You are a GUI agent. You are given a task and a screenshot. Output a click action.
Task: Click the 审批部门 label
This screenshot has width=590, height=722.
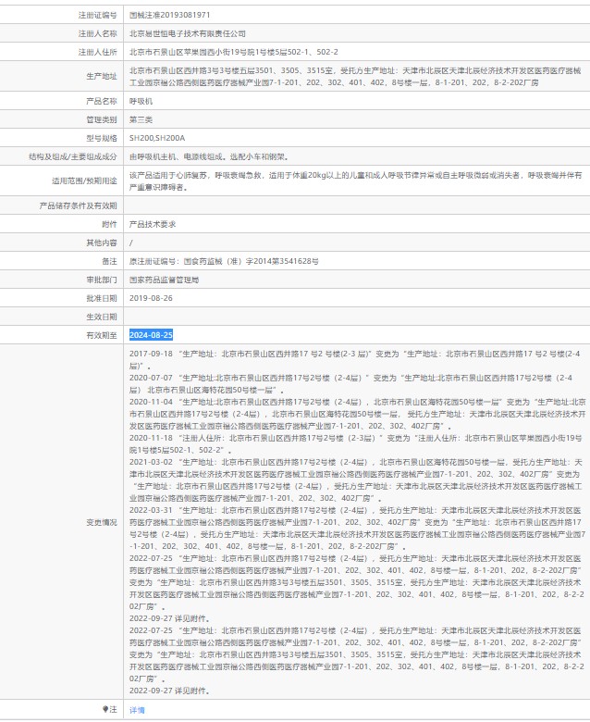pyautogui.click(x=102, y=280)
